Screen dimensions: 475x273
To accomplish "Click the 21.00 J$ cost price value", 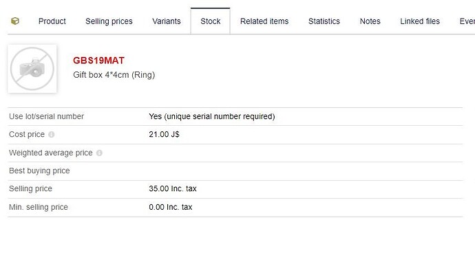I will pos(164,134).
